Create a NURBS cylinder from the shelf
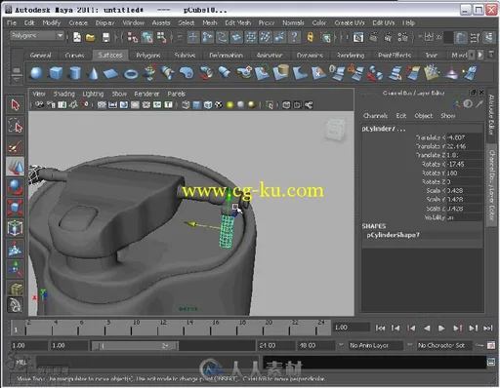 tap(75, 73)
